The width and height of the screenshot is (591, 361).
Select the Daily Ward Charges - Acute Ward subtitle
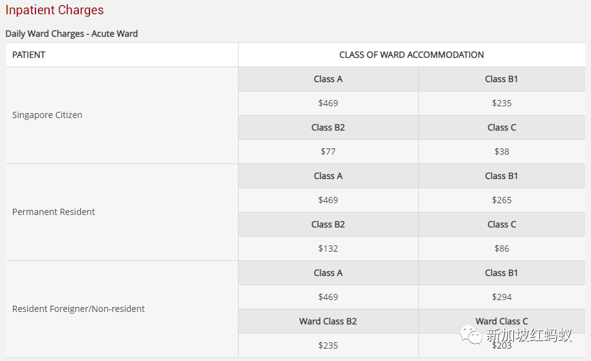(x=71, y=34)
